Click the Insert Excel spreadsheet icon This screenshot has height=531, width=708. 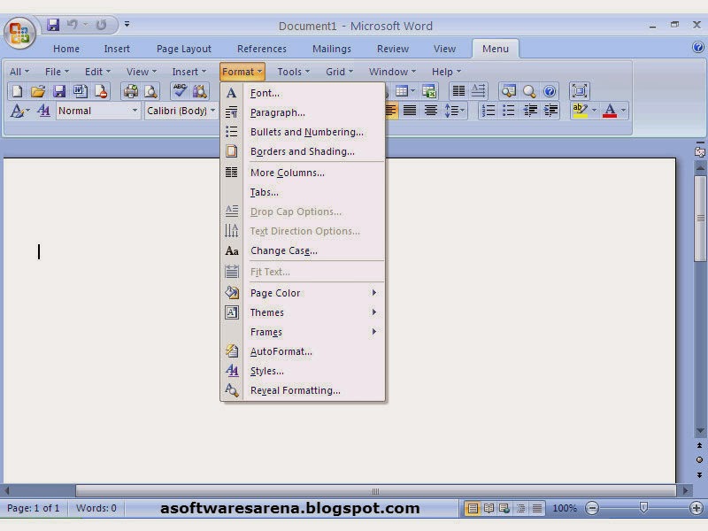click(429, 91)
